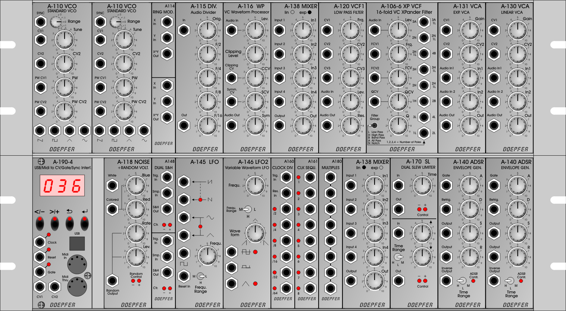Viewport: 566px width, 311px height.
Task: Click the Gate jack on A-190-4
Action: pos(40,272)
